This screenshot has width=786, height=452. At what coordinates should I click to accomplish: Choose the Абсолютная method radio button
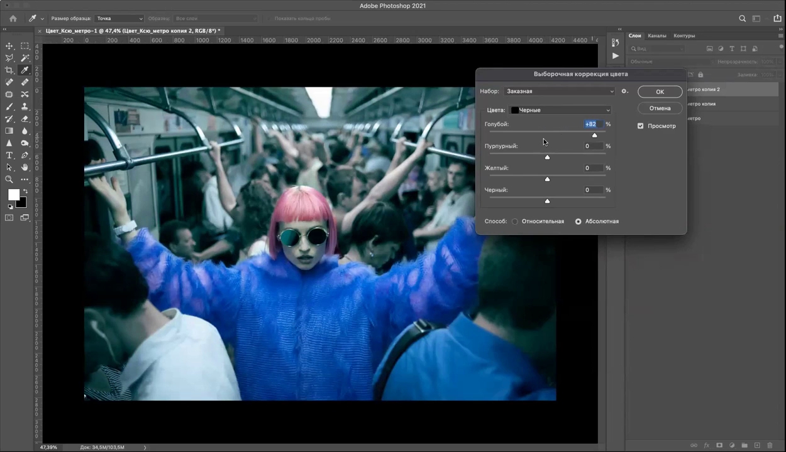tap(578, 222)
